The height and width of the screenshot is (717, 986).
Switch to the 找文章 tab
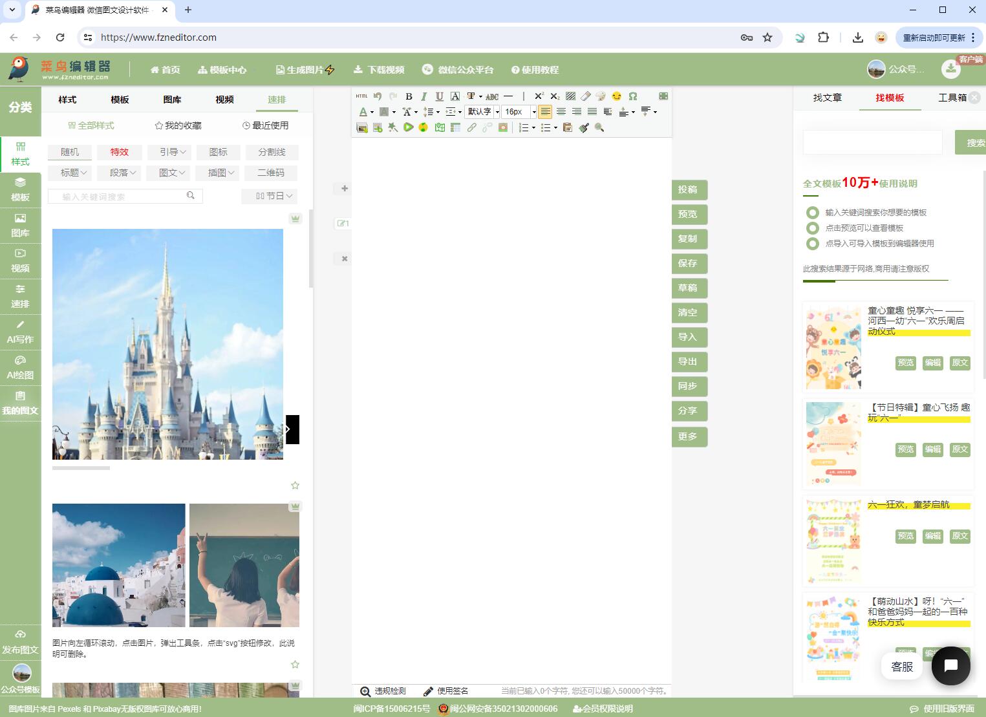coord(827,98)
